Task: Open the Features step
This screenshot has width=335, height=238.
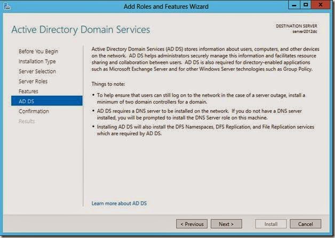Action: (x=28, y=91)
